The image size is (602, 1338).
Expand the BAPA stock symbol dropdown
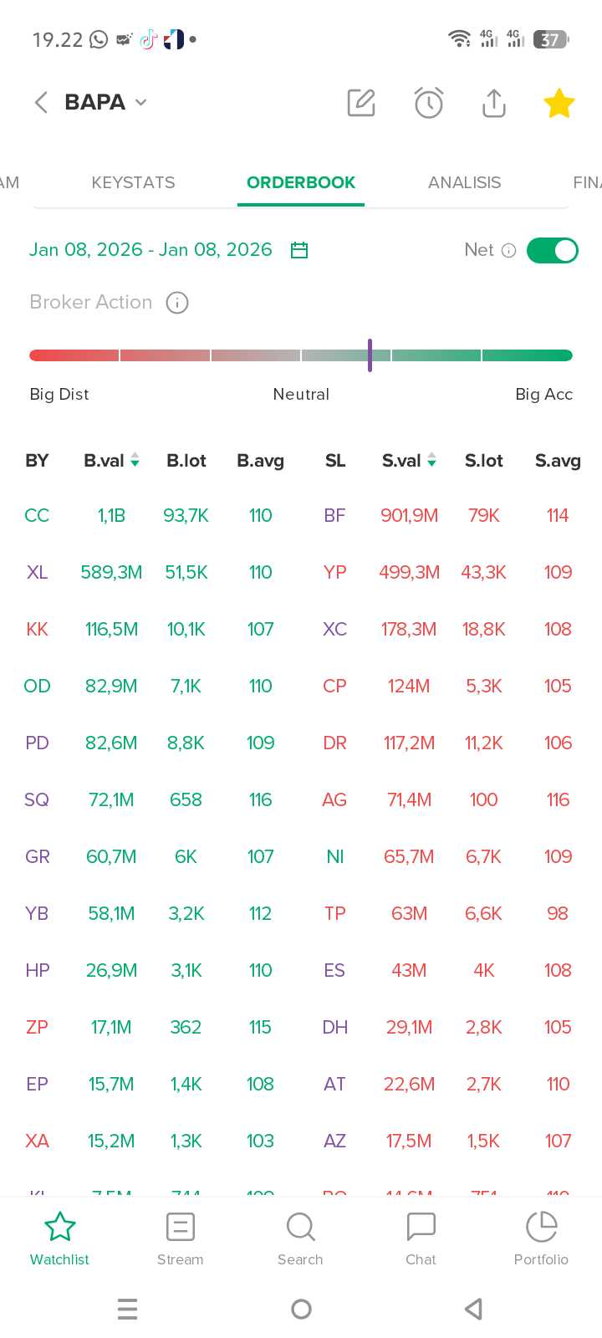[140, 102]
